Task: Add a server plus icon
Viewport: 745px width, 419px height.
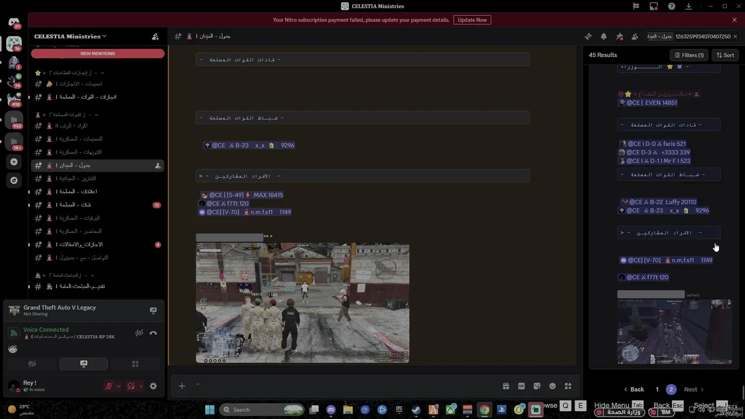Action: pyautogui.click(x=14, y=162)
